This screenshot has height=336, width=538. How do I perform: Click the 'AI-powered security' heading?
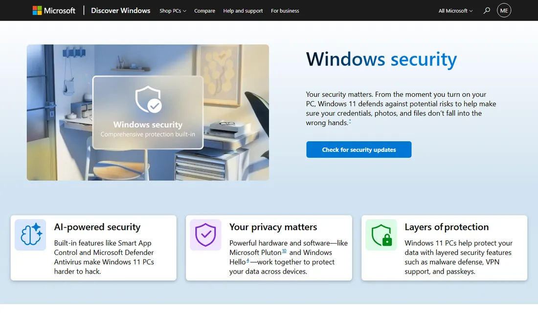tap(97, 227)
